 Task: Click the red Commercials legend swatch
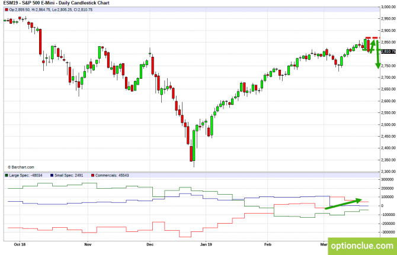click(92, 175)
